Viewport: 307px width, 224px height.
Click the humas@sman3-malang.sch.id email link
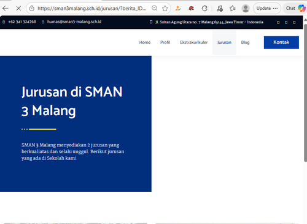[x=74, y=22]
